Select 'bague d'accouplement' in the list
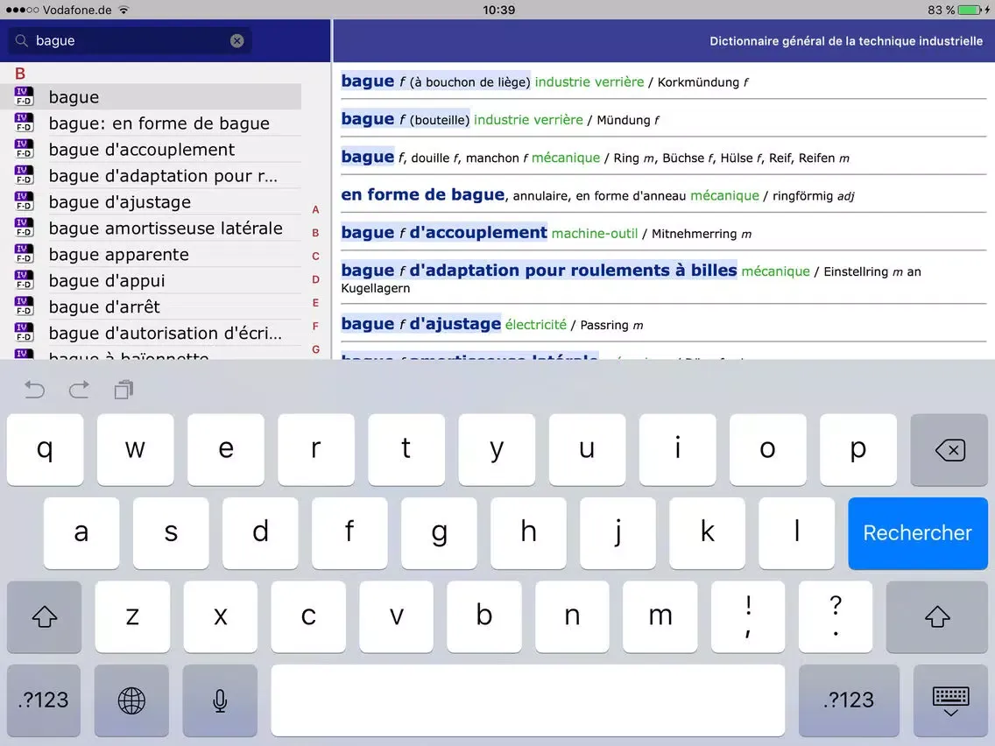 (151, 149)
